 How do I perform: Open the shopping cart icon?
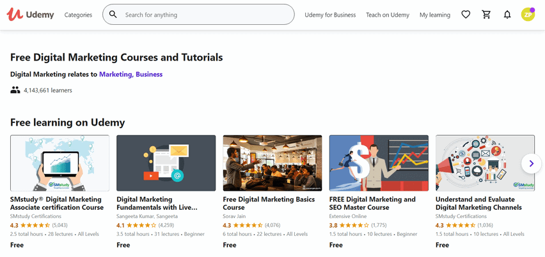[486, 15]
